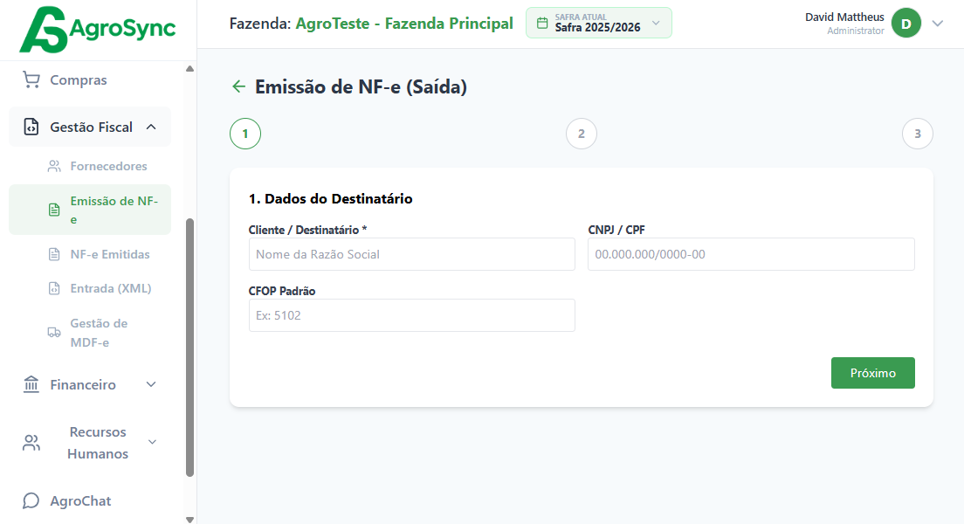964x524 pixels.
Task: Click the Cliente / Destinatário input field
Action: point(413,254)
